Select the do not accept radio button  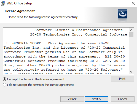5,85
